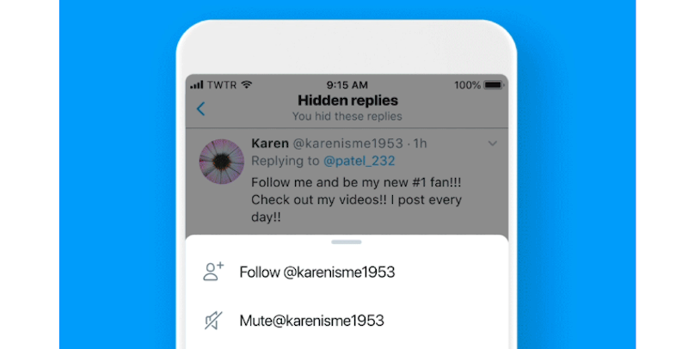Click the muted speaker icon
Screen dimensions: 688x349
click(213, 321)
